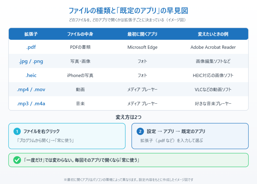Click the heading 変え方は2つ
This screenshot has height=184, width=257.
[128, 117]
